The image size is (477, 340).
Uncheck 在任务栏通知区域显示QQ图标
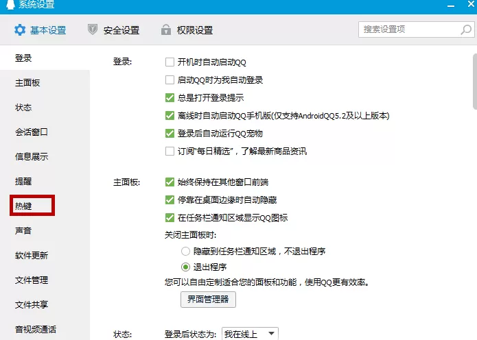(x=170, y=217)
